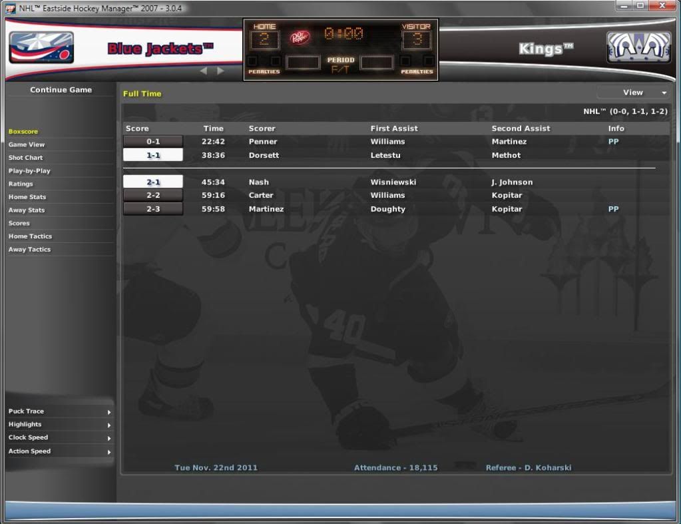Click the right arrow under Blue Jackets

(220, 71)
